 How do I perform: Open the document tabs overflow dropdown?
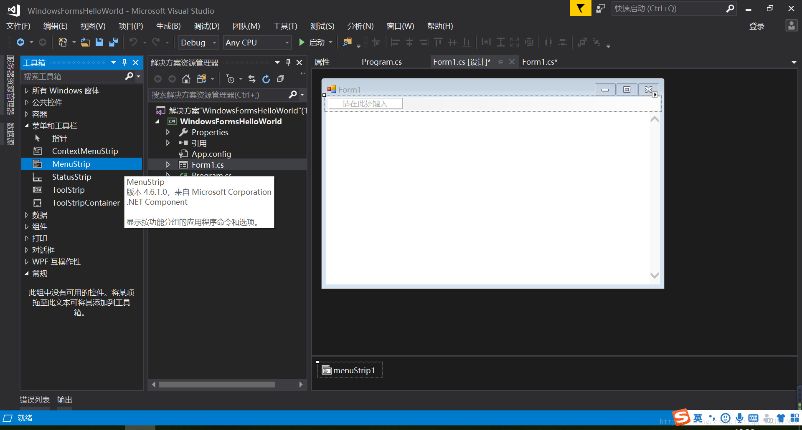tap(794, 63)
